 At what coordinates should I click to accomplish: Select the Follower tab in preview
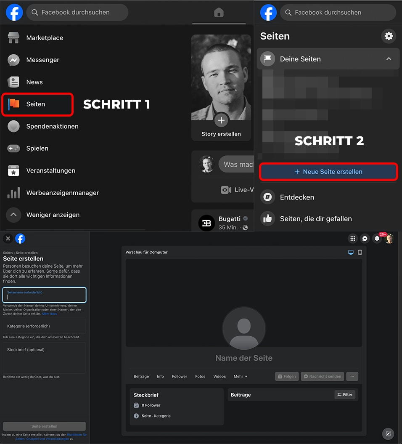(180, 376)
